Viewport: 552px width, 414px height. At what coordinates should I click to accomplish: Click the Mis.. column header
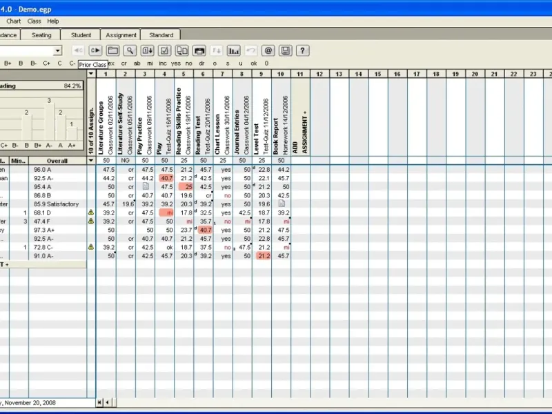pos(19,161)
